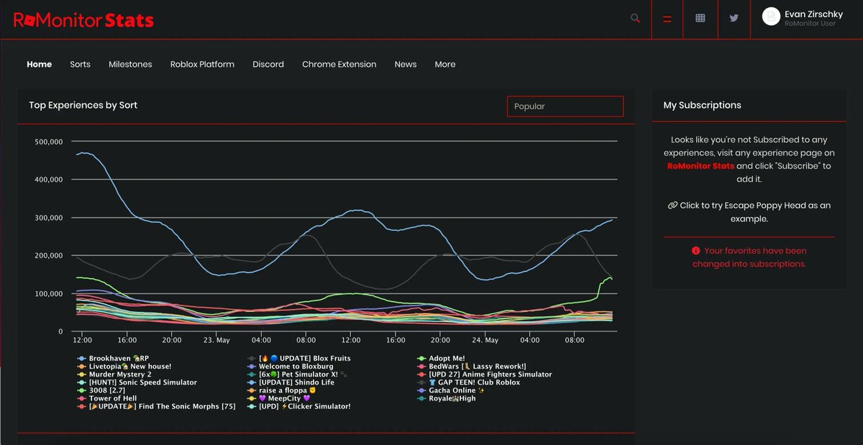This screenshot has width=863, height=445.
Task: Expand the More navigation item
Action: click(445, 64)
